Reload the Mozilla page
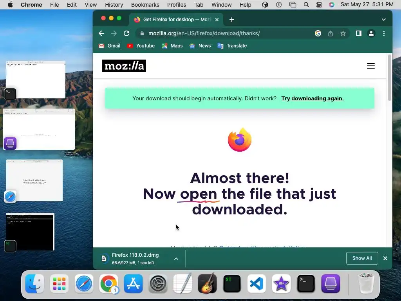 point(126,33)
